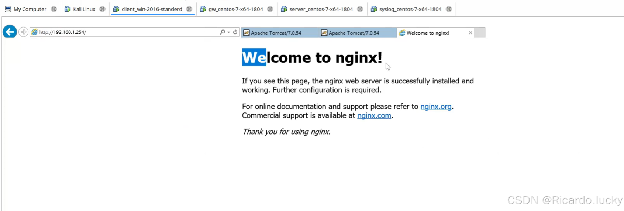Close the client_win-2016-standerd VM tab

[x=189, y=9]
